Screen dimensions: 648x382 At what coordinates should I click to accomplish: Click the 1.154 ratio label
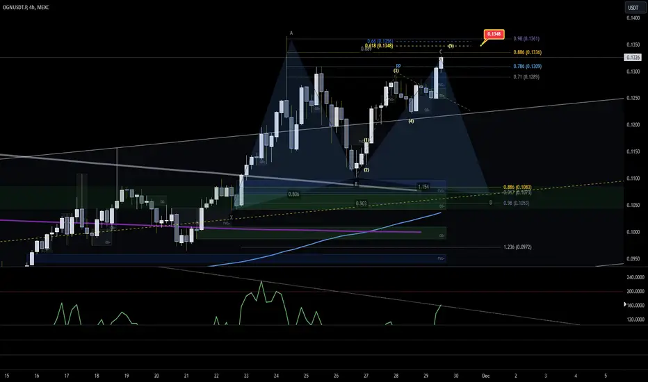coord(423,187)
